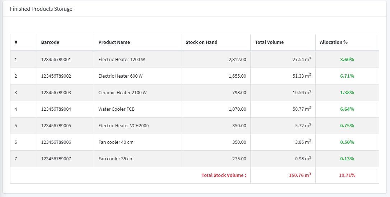Click the Fan cooler 35 cm product
This screenshot has width=390, height=197.
tap(116, 159)
